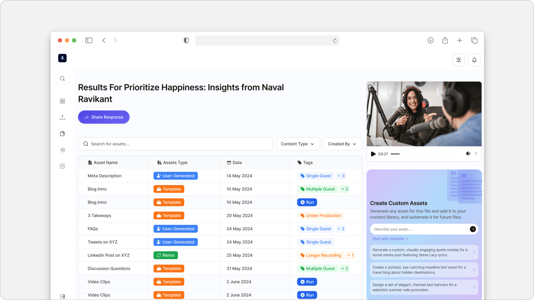Click the 14 May 2024 date cell
The image size is (534, 300).
pos(239,176)
